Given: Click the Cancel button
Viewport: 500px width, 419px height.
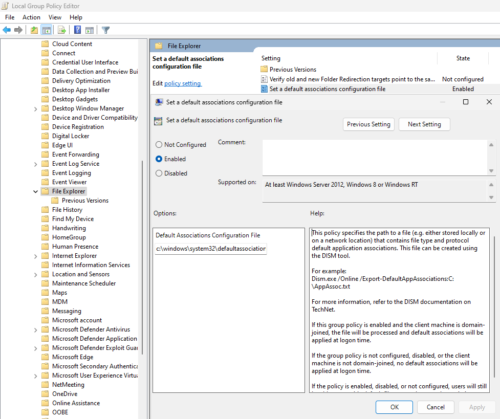Looking at the screenshot, I should [x=436, y=407].
